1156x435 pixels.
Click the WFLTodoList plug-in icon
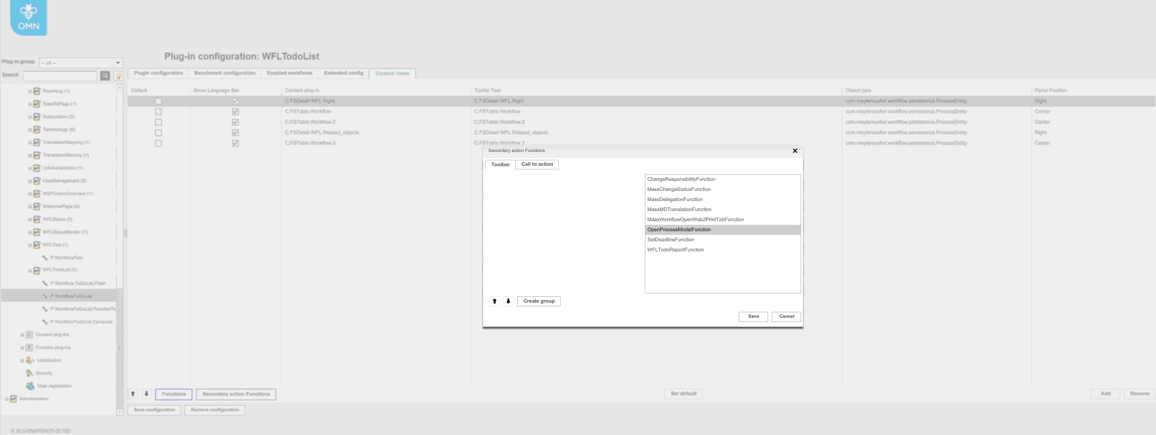[37, 270]
